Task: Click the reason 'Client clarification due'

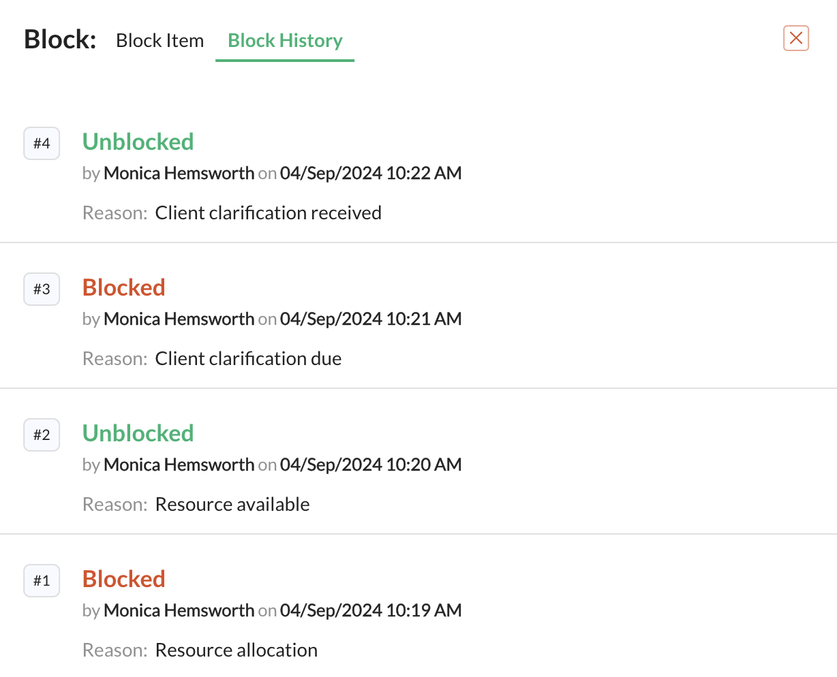Action: [248, 359]
